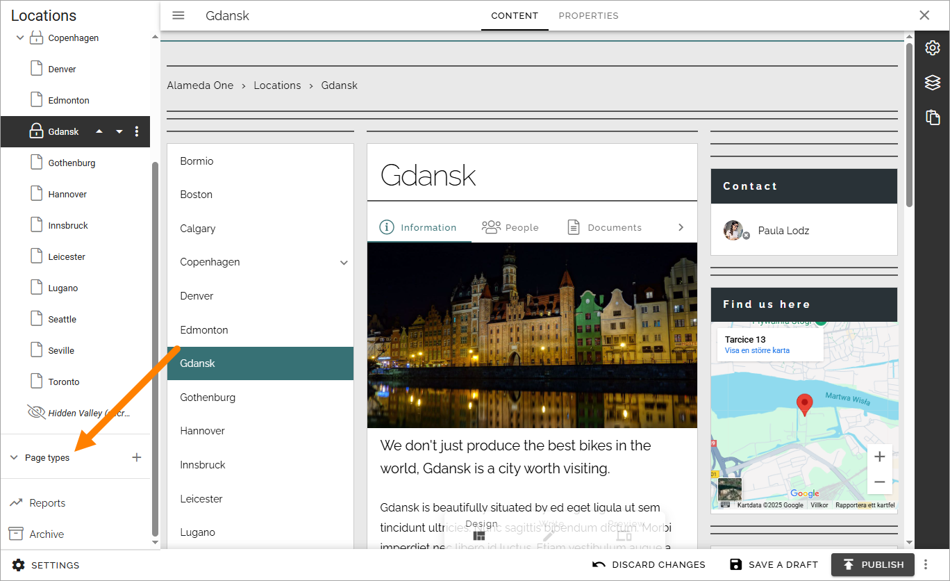Click the Gothenburg page icon in tree
Image resolution: width=950 pixels, height=581 pixels.
pos(36,163)
